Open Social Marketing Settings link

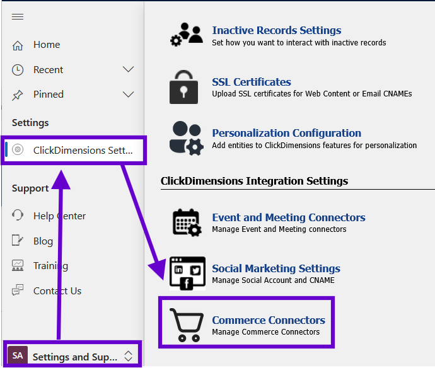point(276,268)
